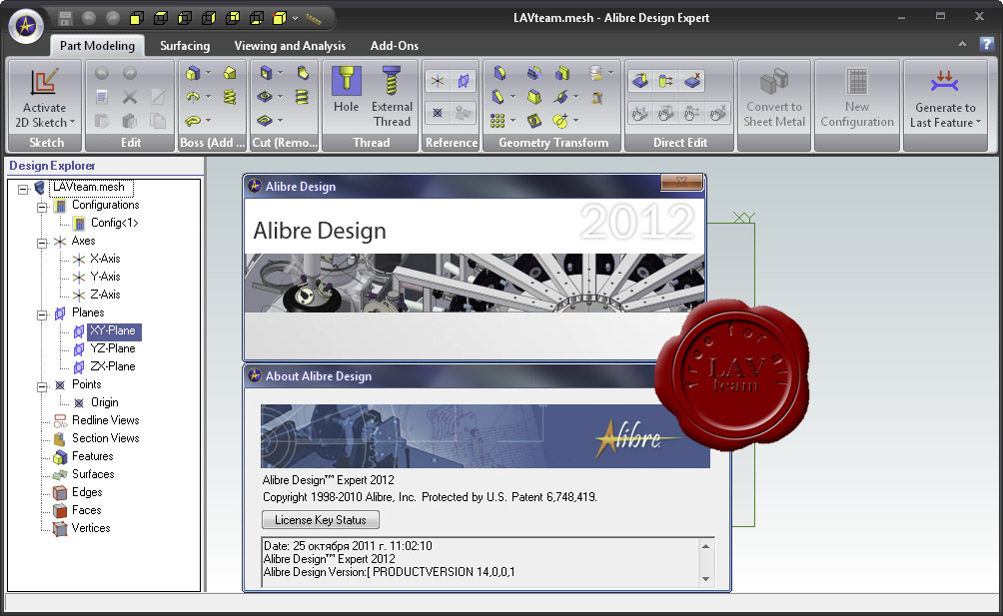Collapse the Points tree node

[x=42, y=386]
